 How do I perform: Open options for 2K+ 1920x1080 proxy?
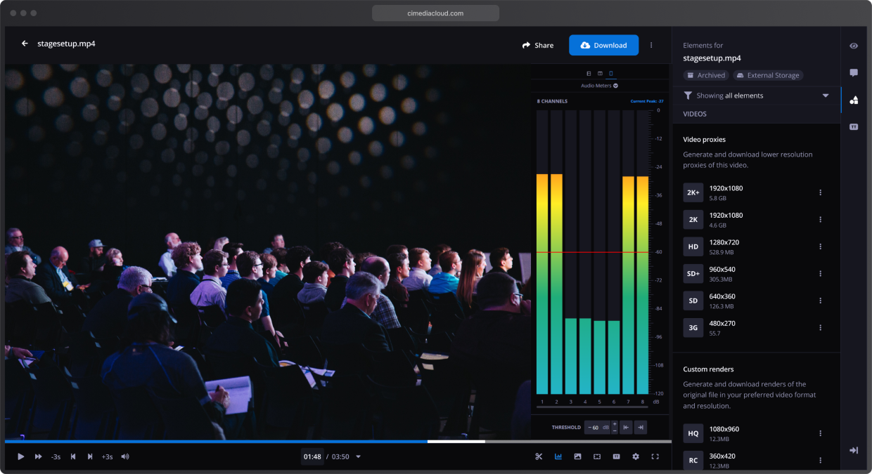click(820, 192)
